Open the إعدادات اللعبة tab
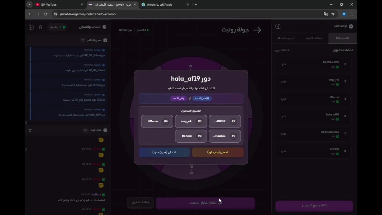Screen dimensions: 382x215 pyautogui.click(x=314, y=38)
